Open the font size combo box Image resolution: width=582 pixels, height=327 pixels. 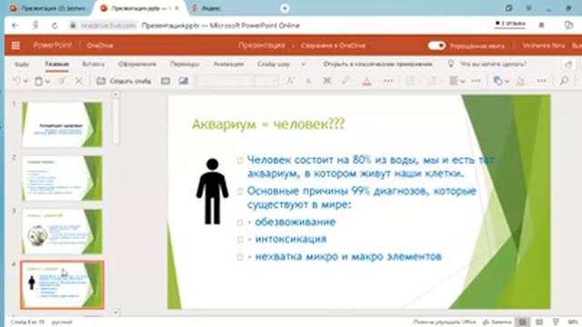coord(266,81)
